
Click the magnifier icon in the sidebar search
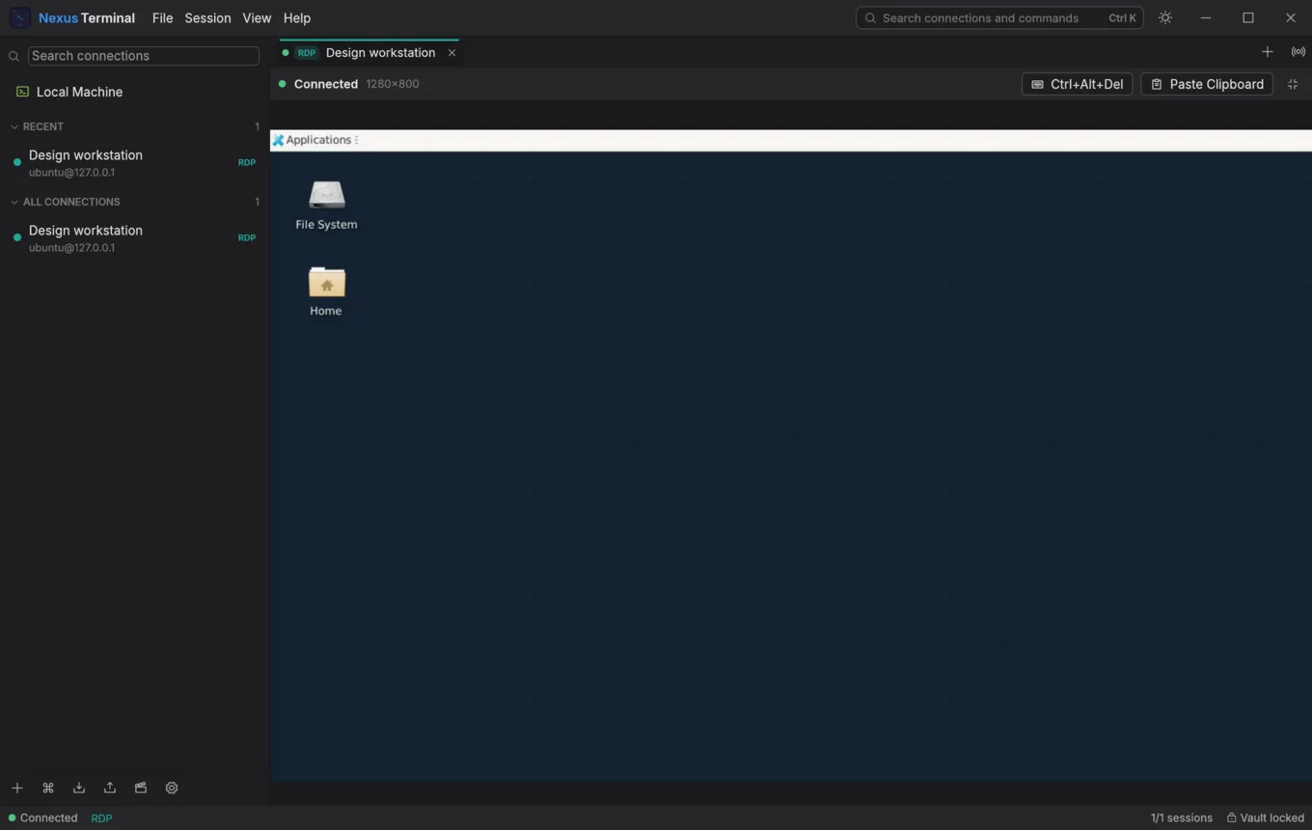(14, 56)
